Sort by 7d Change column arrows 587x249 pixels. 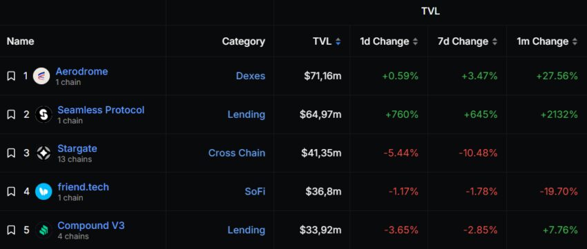494,41
